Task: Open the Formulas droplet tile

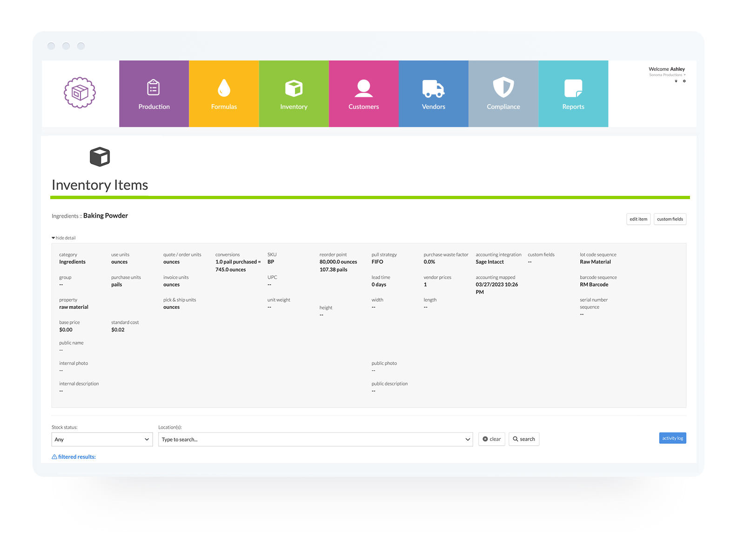Action: [224, 94]
